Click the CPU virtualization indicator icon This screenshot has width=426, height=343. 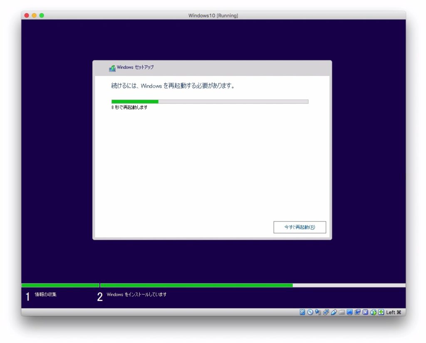point(365,312)
